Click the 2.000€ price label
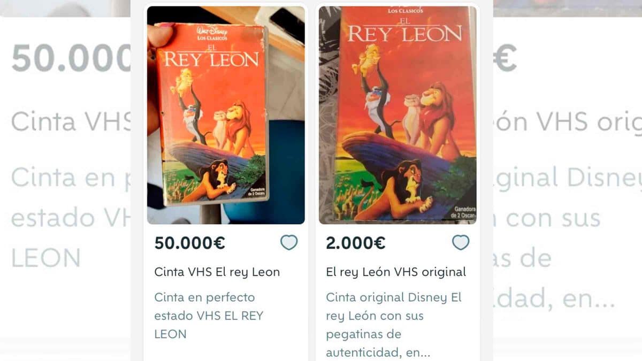The width and height of the screenshot is (642, 361). click(x=356, y=243)
